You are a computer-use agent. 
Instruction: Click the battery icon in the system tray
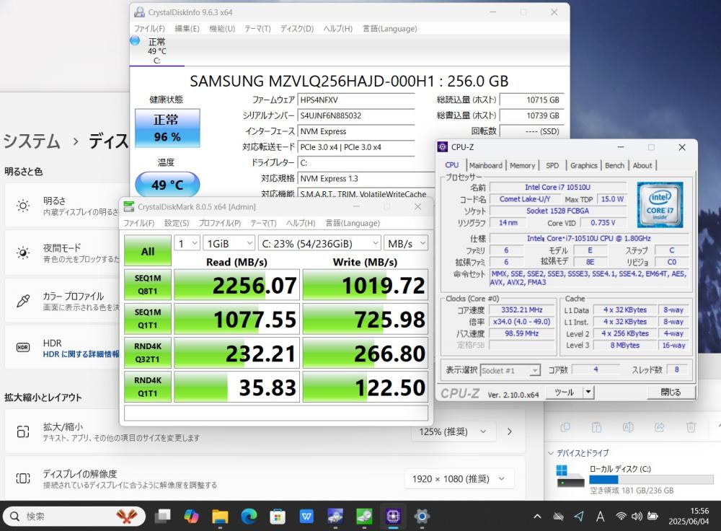tap(653, 517)
